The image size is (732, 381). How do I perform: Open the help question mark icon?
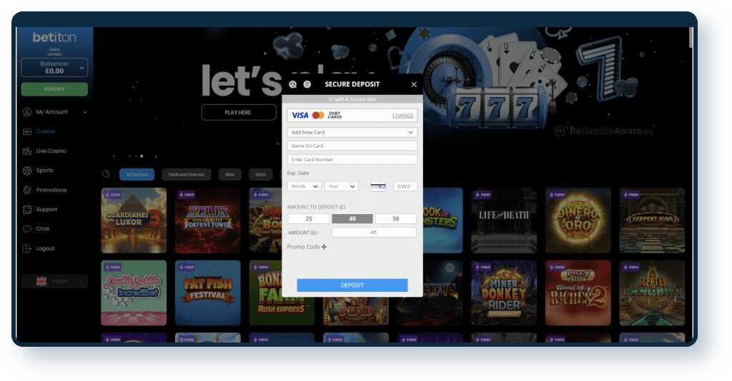coord(307,84)
